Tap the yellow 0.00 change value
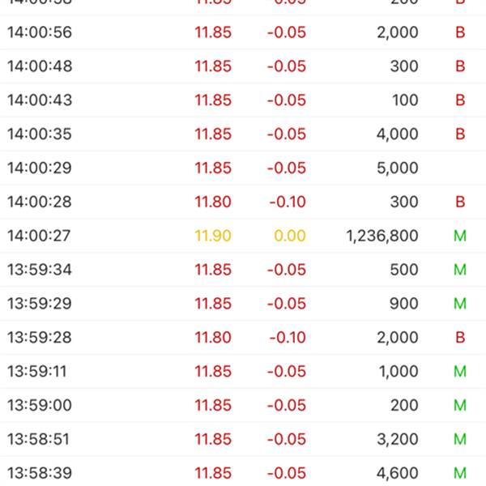The width and height of the screenshot is (486, 486). [x=290, y=236]
